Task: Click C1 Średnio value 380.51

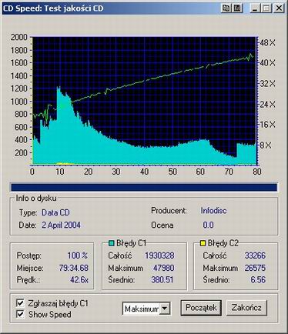Action: pos(162,280)
